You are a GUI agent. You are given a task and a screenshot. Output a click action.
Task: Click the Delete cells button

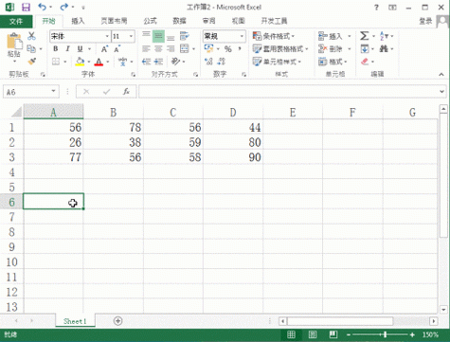coord(331,49)
